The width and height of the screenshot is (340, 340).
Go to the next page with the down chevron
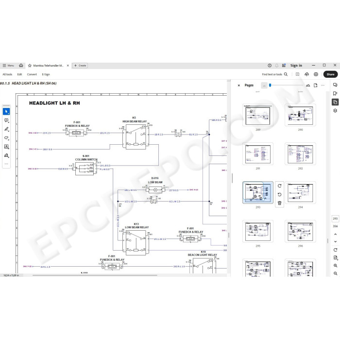pos(335,241)
